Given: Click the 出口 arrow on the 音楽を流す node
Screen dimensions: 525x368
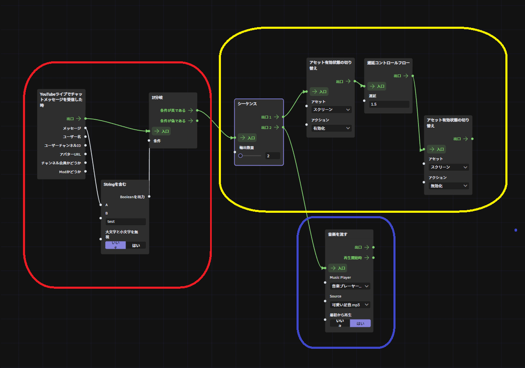Looking at the screenshot, I should pyautogui.click(x=367, y=247).
